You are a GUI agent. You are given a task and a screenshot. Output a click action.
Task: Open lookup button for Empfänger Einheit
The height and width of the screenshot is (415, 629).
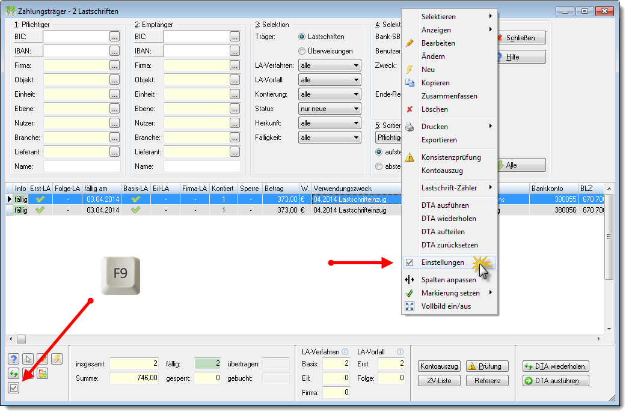coord(235,94)
